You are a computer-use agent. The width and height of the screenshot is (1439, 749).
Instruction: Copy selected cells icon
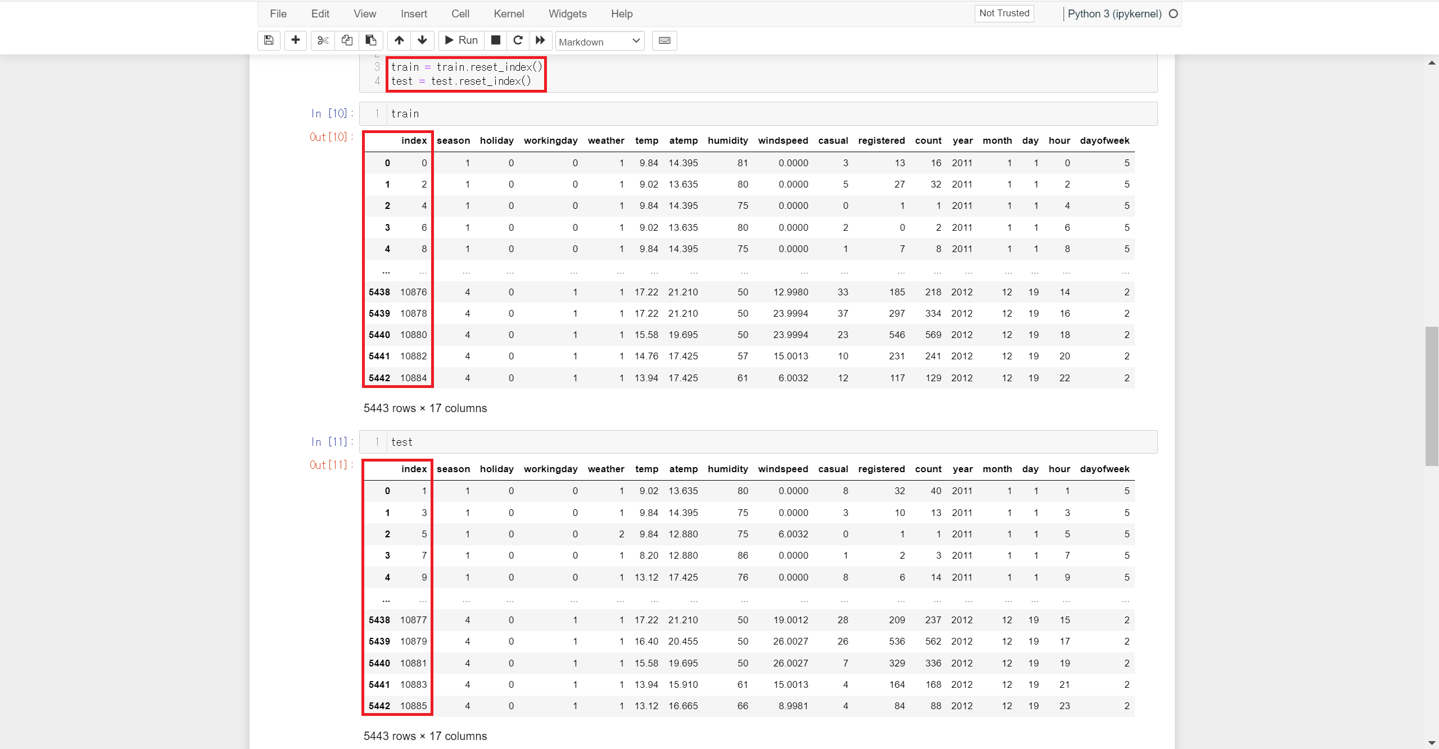click(x=347, y=40)
